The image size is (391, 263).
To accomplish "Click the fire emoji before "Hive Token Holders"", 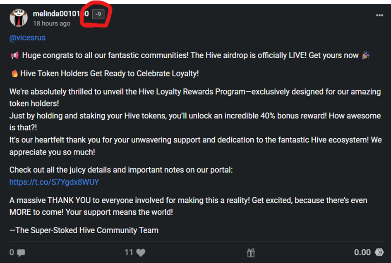I will point(14,74).
